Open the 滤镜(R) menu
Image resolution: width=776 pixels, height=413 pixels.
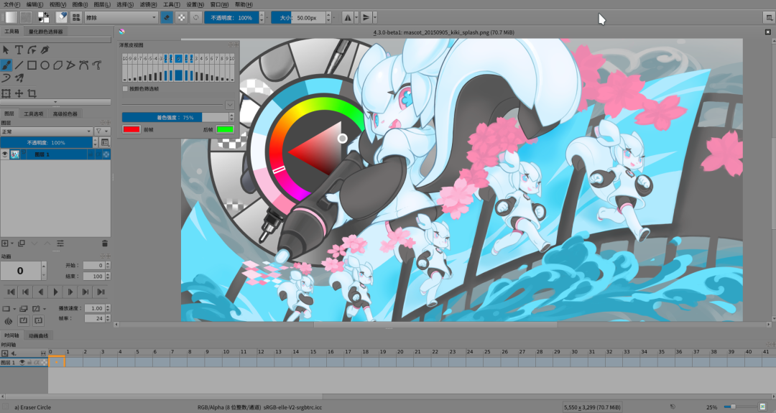[x=148, y=4]
